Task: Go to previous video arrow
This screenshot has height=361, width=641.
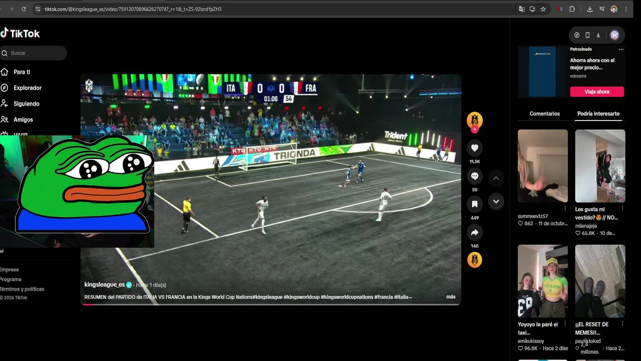Action: [496, 178]
